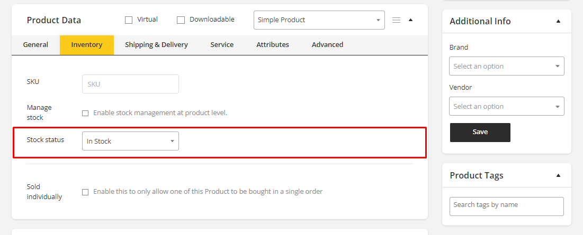Open the Stock status dropdown
This screenshot has width=583, height=235.
point(130,141)
